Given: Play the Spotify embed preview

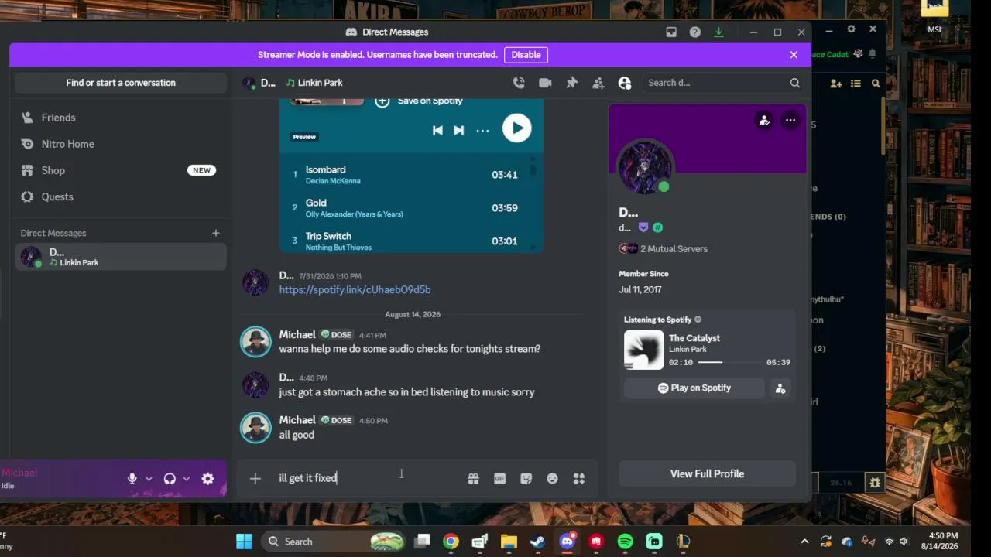Looking at the screenshot, I should tap(516, 128).
